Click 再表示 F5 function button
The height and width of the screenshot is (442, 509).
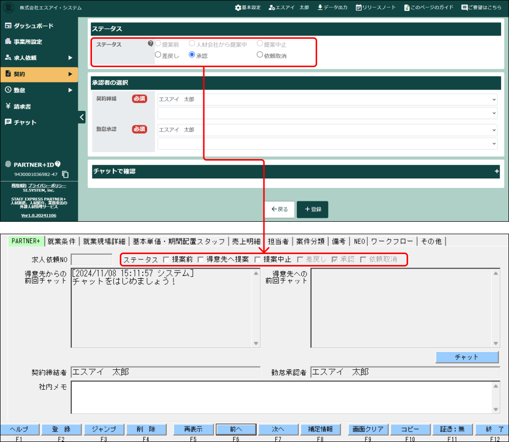point(193,430)
